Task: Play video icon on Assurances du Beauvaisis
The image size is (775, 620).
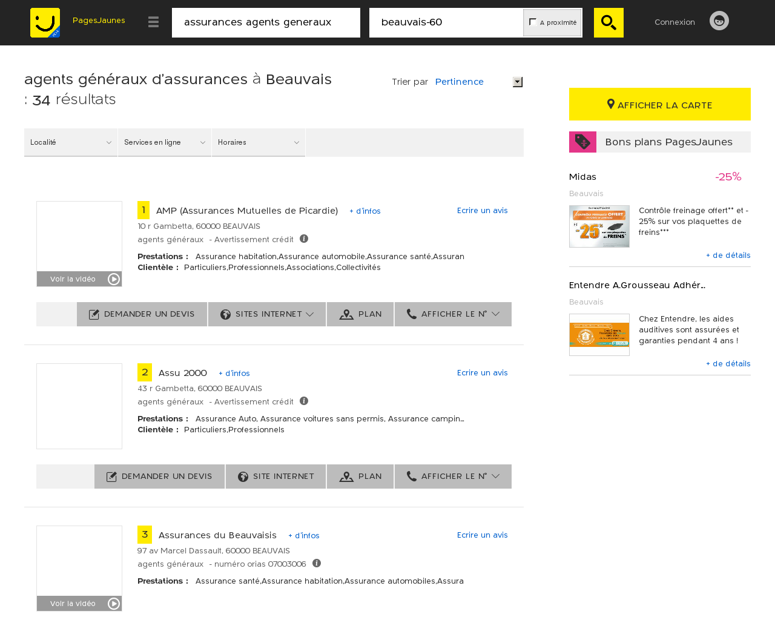Action: 114,604
